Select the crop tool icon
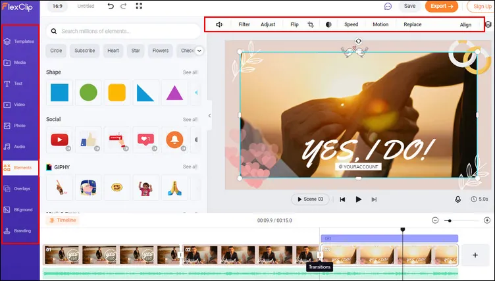 pos(311,24)
